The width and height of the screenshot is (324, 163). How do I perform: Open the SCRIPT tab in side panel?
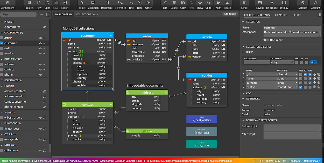[x=297, y=15]
